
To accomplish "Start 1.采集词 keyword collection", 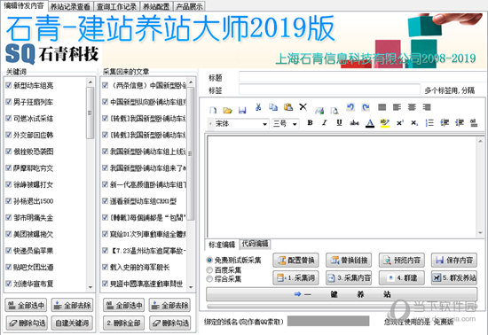I will tap(296, 277).
